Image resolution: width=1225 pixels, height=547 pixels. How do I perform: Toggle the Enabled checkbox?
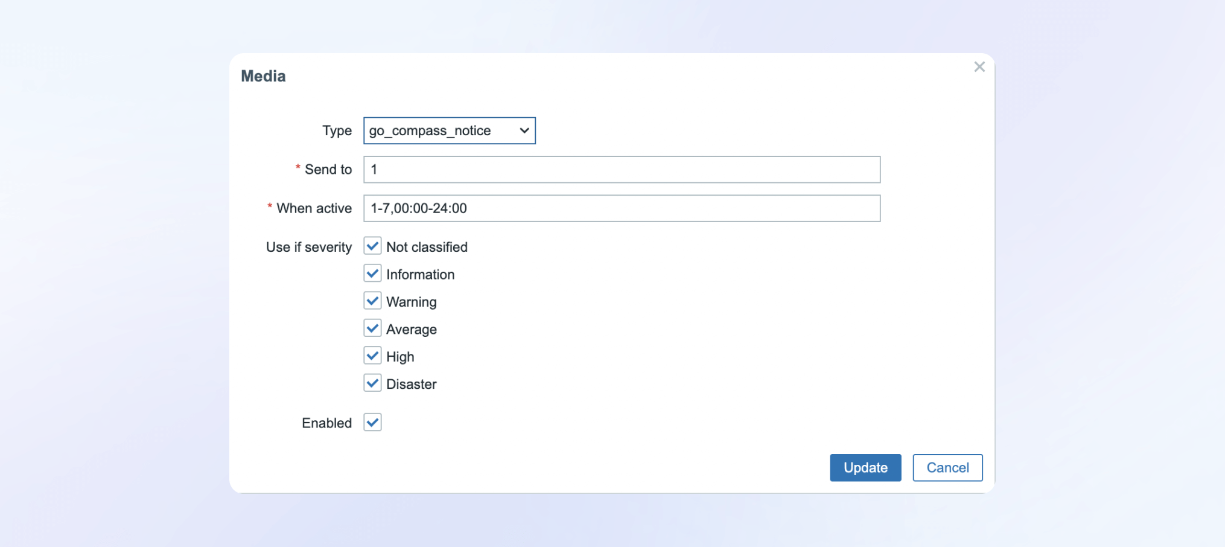point(372,423)
